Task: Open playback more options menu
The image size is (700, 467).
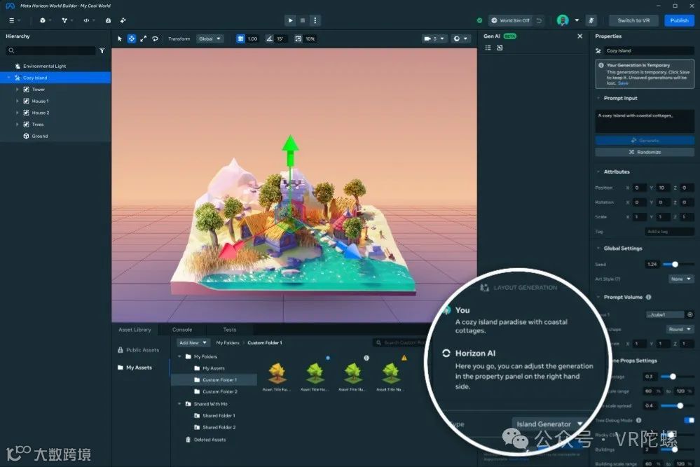Action: click(315, 20)
